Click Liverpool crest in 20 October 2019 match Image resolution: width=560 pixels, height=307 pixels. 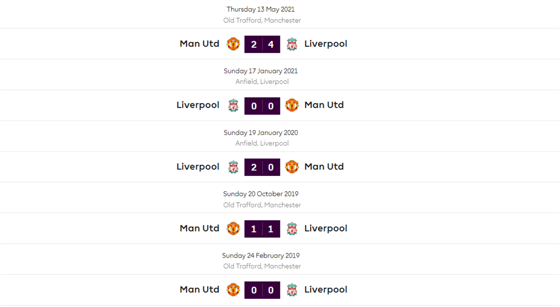[292, 228]
